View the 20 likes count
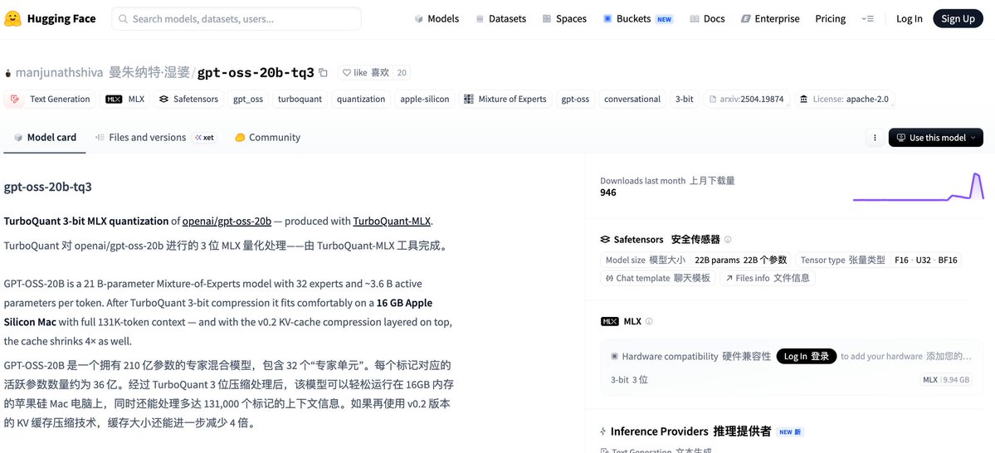 (x=402, y=73)
